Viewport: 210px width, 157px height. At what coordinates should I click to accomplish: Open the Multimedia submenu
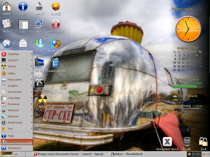click(x=17, y=122)
